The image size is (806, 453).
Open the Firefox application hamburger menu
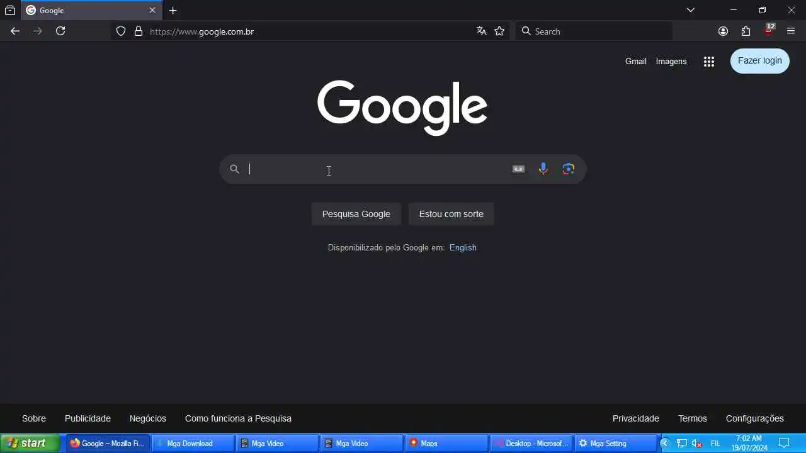click(x=791, y=31)
